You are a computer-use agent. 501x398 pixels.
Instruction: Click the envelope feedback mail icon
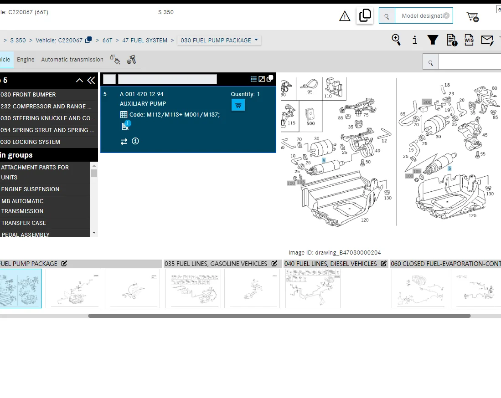tap(487, 40)
